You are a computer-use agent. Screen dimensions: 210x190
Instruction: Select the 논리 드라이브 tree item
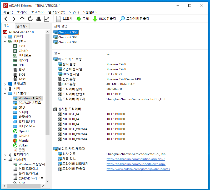click(26, 169)
